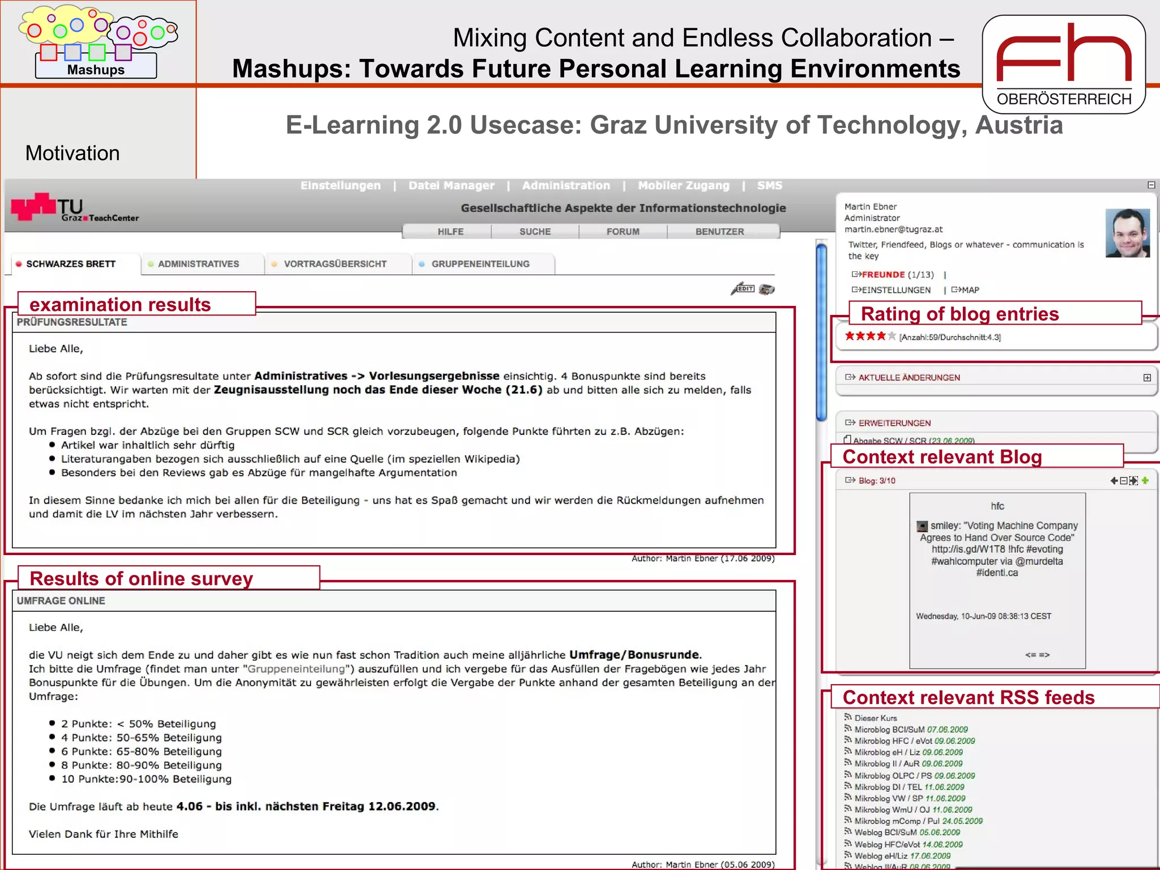Open Mikroblog mComp / Pul 24.05.2009 feed

coord(918,821)
